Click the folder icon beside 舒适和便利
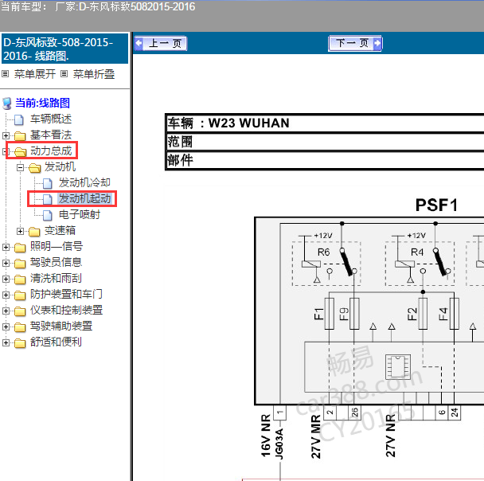Viewport: 484px width, 481px height. [x=20, y=343]
